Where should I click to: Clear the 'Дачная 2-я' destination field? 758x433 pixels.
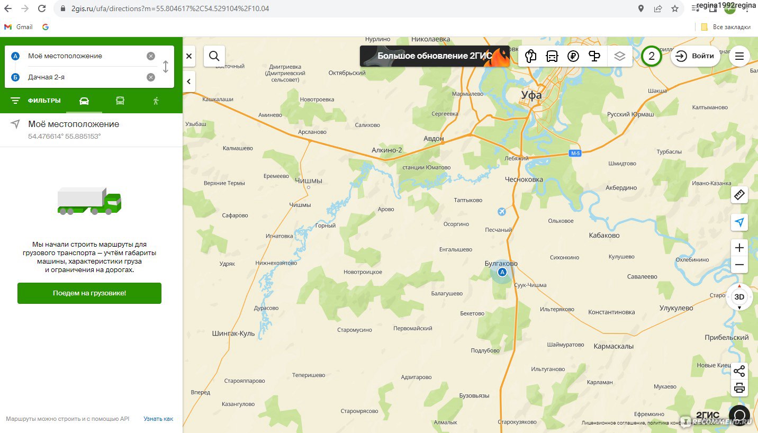151,77
